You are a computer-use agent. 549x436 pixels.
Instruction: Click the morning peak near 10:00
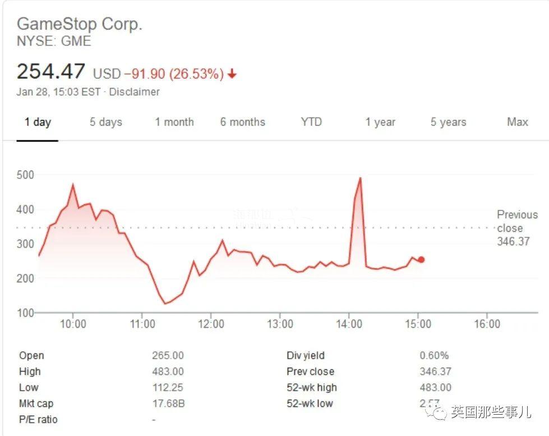coord(73,185)
